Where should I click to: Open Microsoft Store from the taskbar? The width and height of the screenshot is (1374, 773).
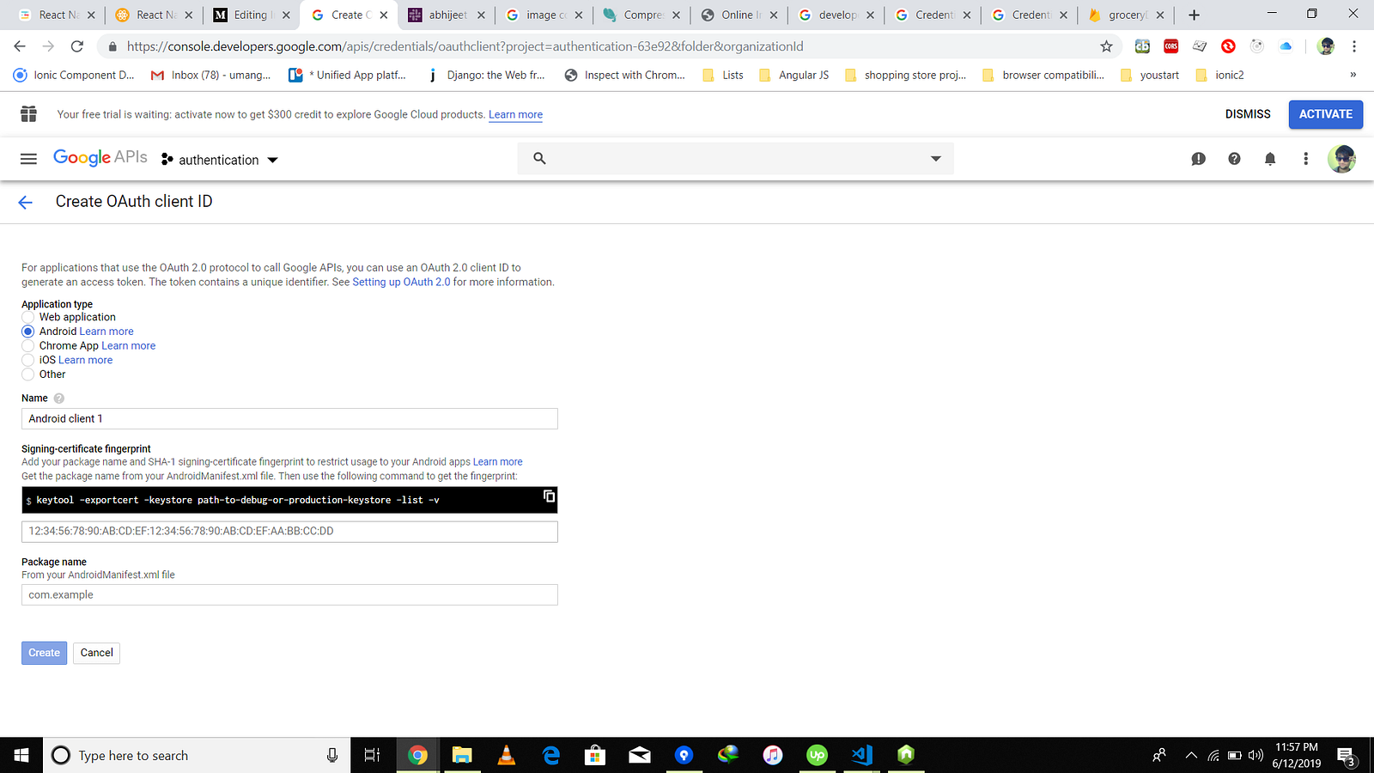pyautogui.click(x=595, y=755)
